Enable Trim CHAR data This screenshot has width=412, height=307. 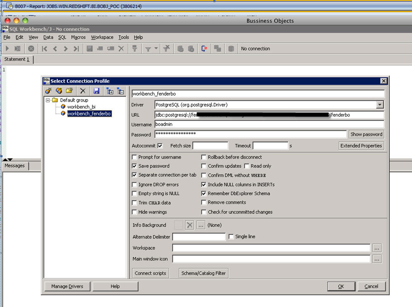[134, 203]
